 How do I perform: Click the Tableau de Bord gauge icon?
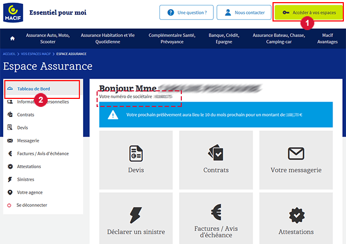click(10, 89)
